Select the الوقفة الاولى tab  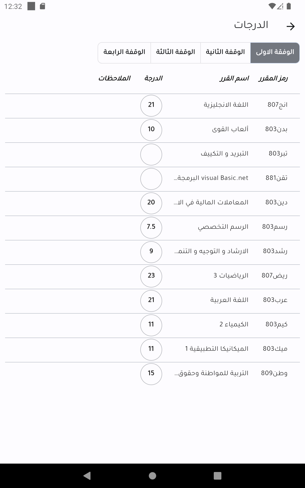pos(275,53)
